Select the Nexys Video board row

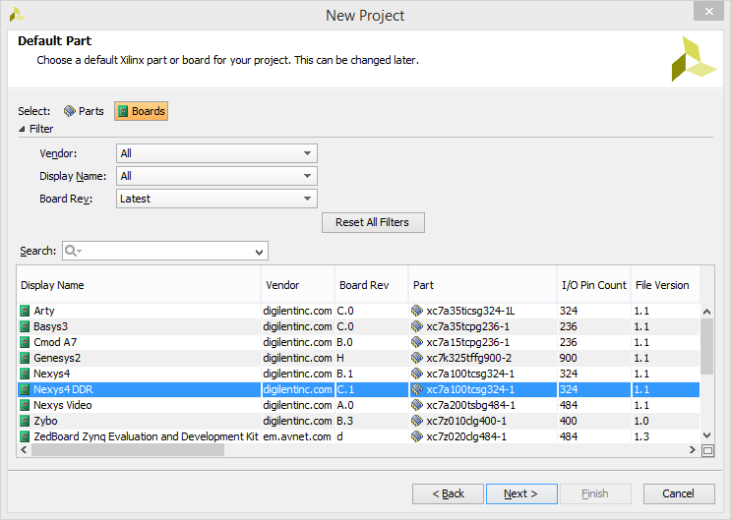point(358,405)
